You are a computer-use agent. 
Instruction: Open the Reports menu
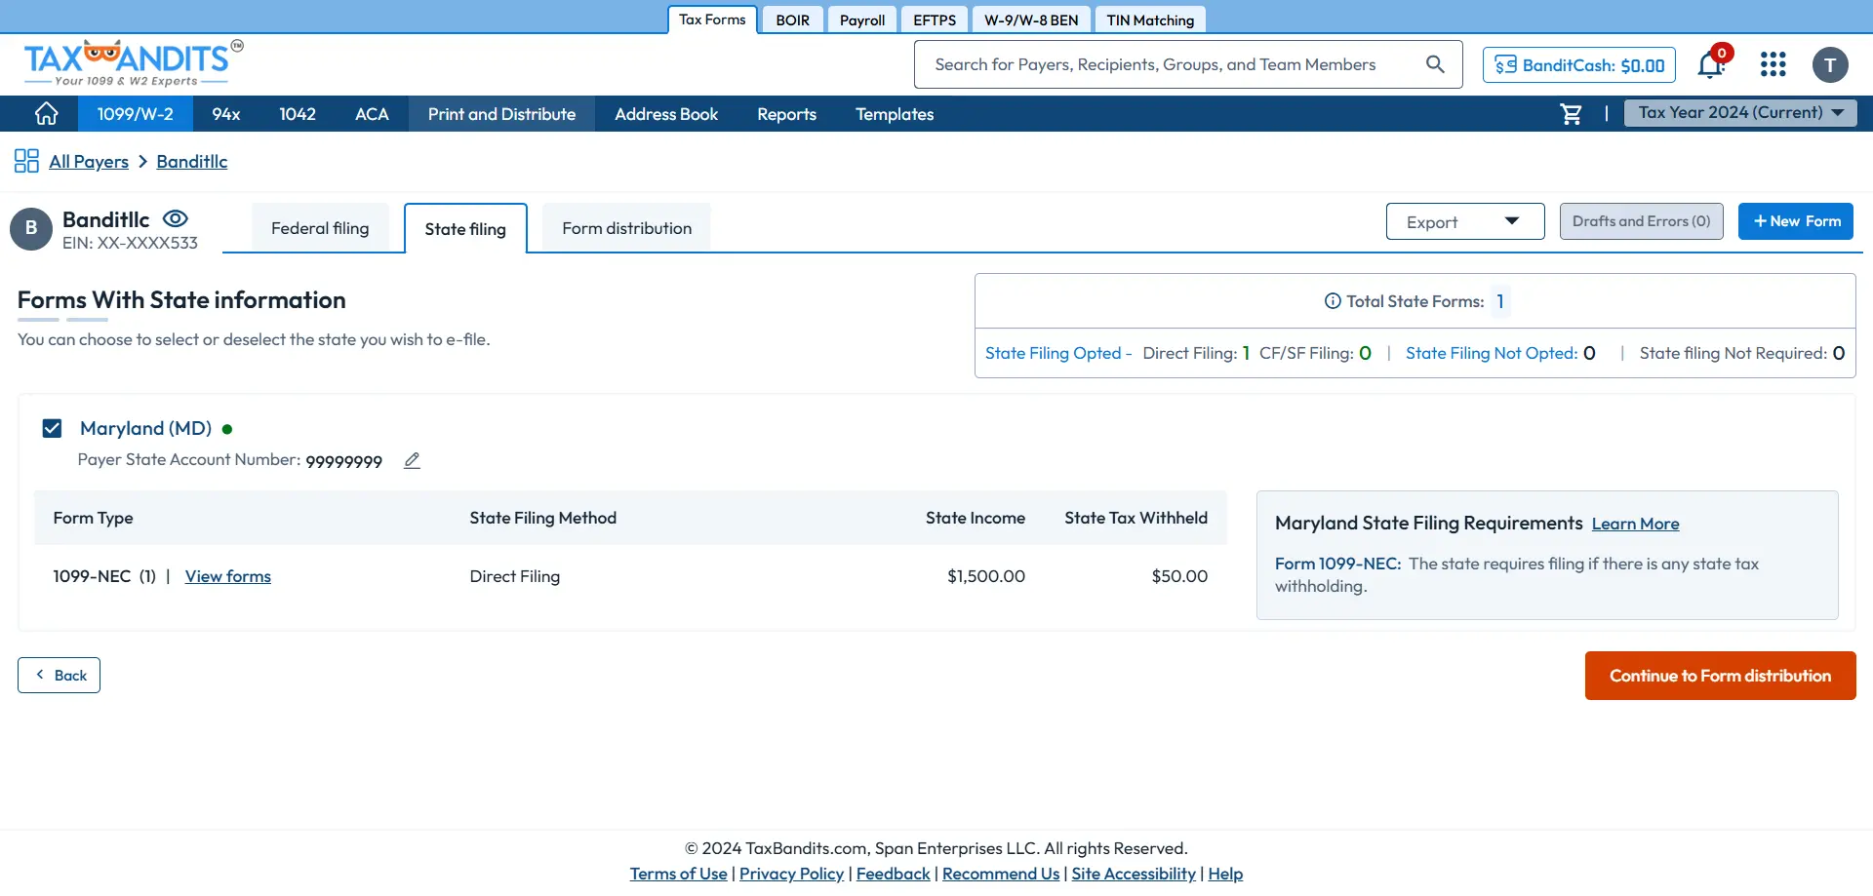786,114
